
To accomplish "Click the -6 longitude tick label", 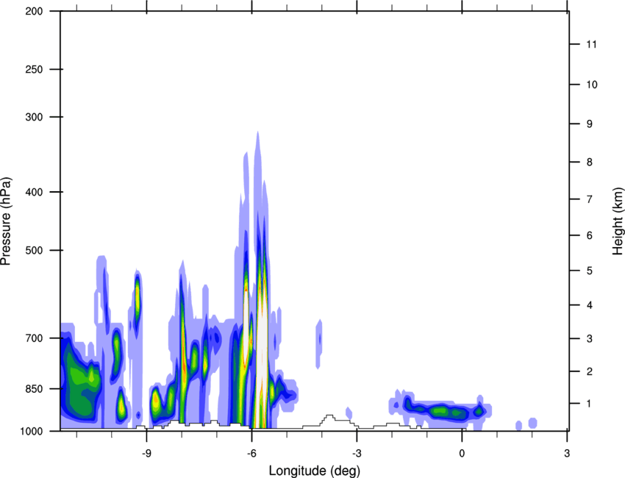I will [x=251, y=453].
